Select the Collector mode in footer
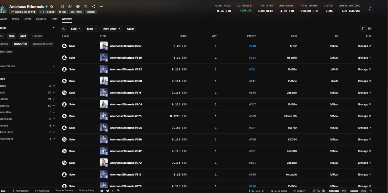Image resolution: width=388 pixels, height=193 pixels. [334, 191]
